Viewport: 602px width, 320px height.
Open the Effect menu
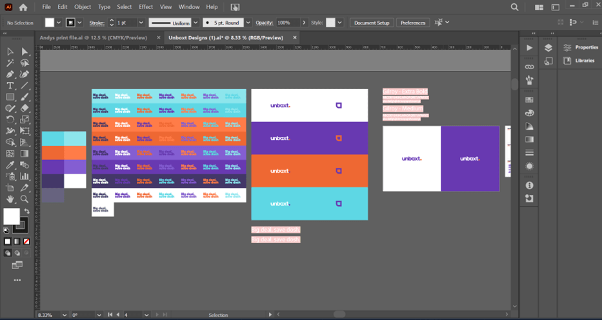(x=146, y=6)
